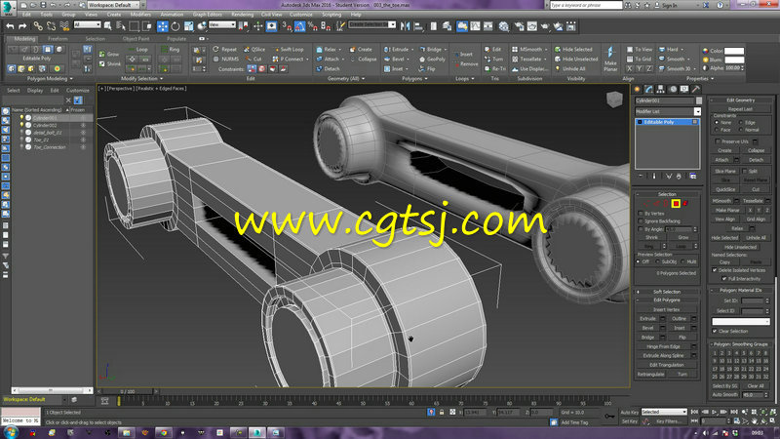Open the Rendering menu

coord(242,15)
